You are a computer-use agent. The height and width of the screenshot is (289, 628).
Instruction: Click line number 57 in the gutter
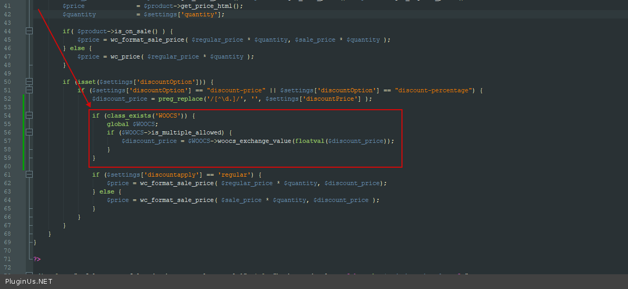click(7, 141)
